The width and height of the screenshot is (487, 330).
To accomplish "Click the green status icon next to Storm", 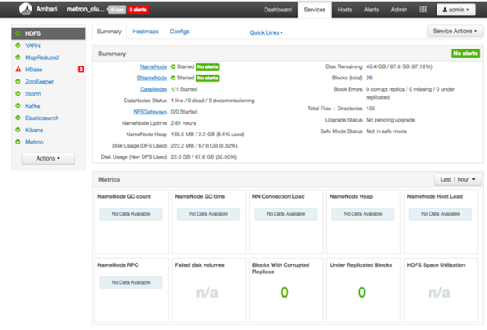I will pyautogui.click(x=18, y=93).
